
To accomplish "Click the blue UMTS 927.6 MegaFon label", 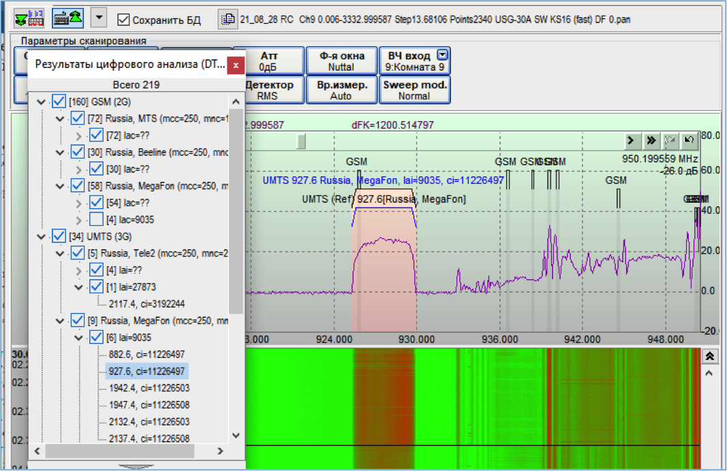I will pyautogui.click(x=383, y=180).
